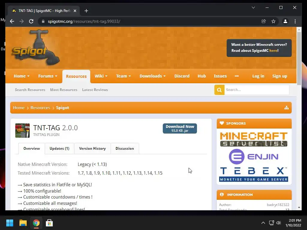
Task: Click Resources in the breadcrumb
Action: click(40, 108)
